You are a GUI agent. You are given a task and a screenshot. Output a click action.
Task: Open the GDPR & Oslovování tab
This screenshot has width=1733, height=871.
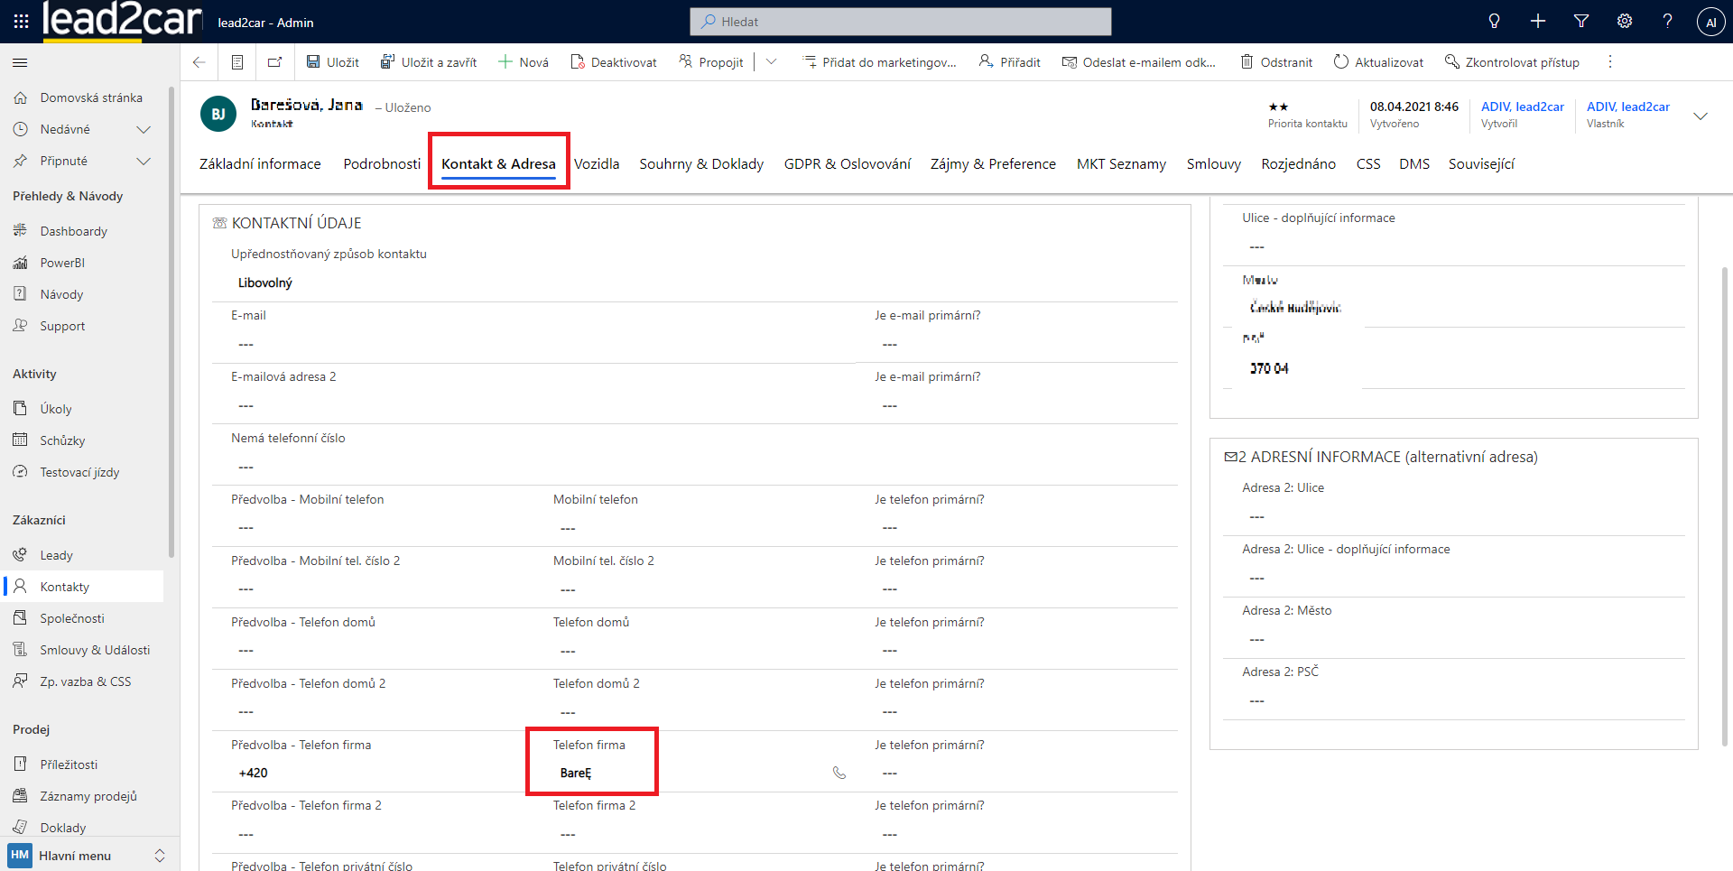[847, 163]
